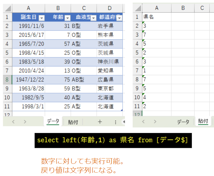Click prefecture cell 神奈川県
Screen dimensions: 214x176
point(110,62)
